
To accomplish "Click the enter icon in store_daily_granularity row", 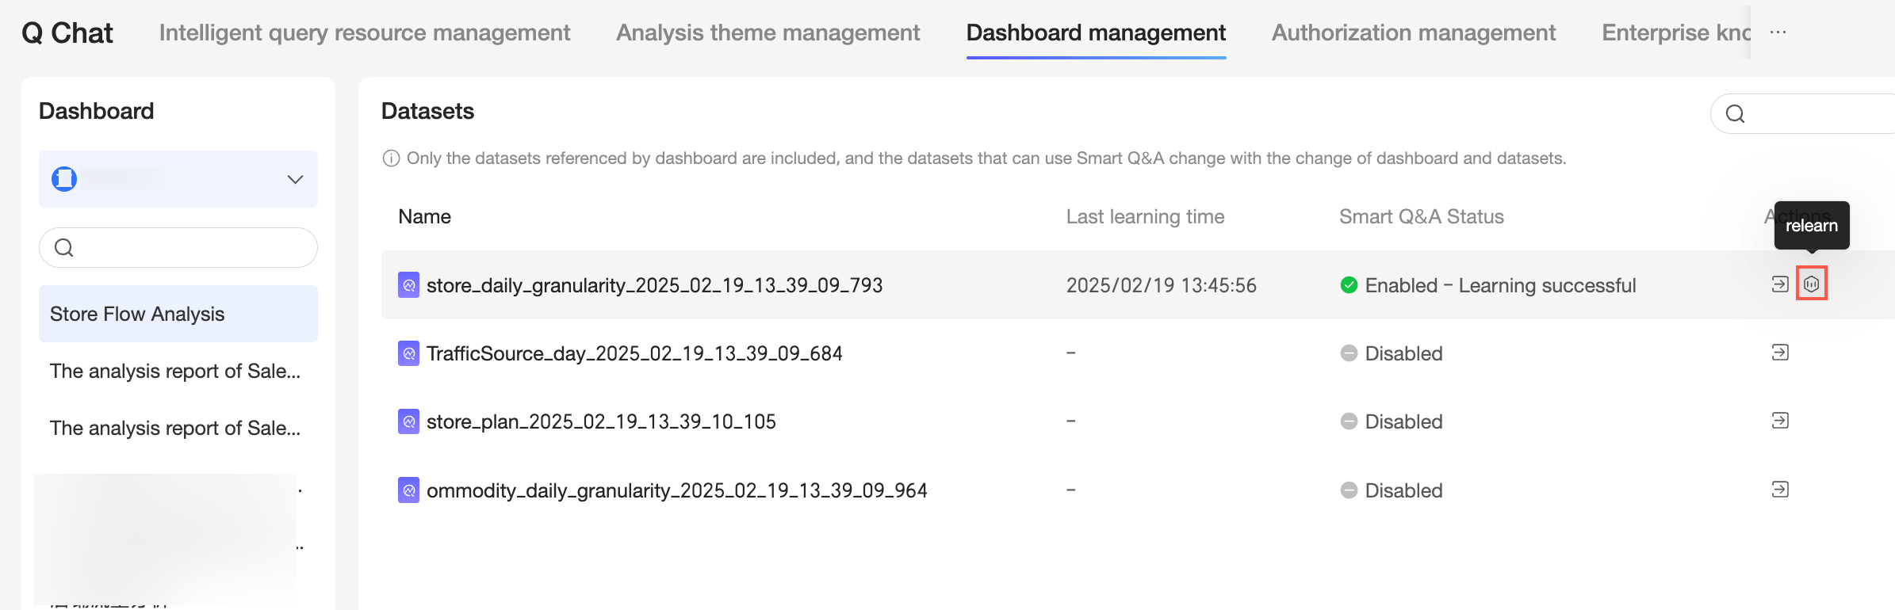I will click(1780, 284).
